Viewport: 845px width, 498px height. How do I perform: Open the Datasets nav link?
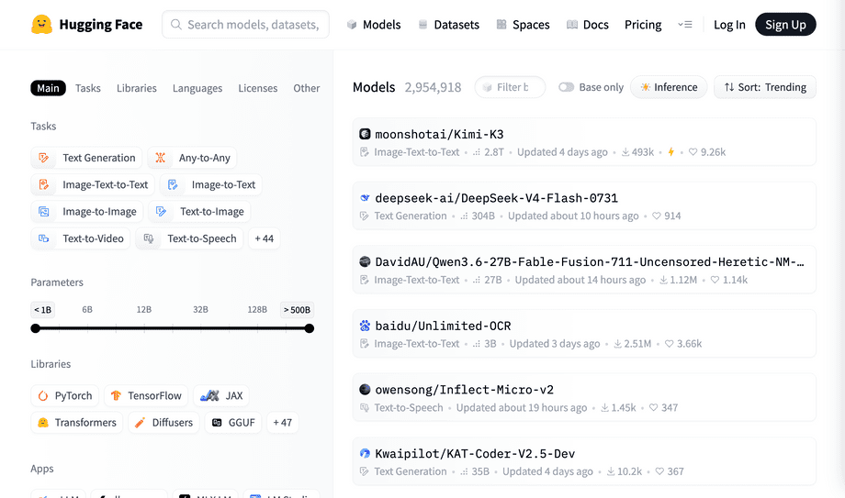[449, 25]
